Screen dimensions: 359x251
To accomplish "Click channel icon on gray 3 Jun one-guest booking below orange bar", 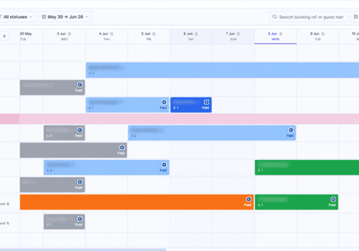I will click(80, 219).
